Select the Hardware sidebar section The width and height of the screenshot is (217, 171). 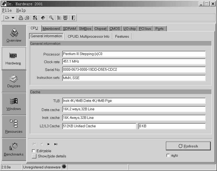tap(14, 58)
